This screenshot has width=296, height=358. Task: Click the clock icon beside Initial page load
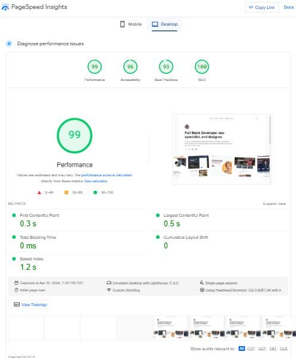[16, 290]
